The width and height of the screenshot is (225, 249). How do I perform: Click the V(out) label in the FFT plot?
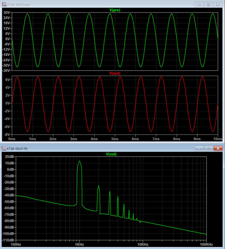pyautogui.click(x=111, y=154)
